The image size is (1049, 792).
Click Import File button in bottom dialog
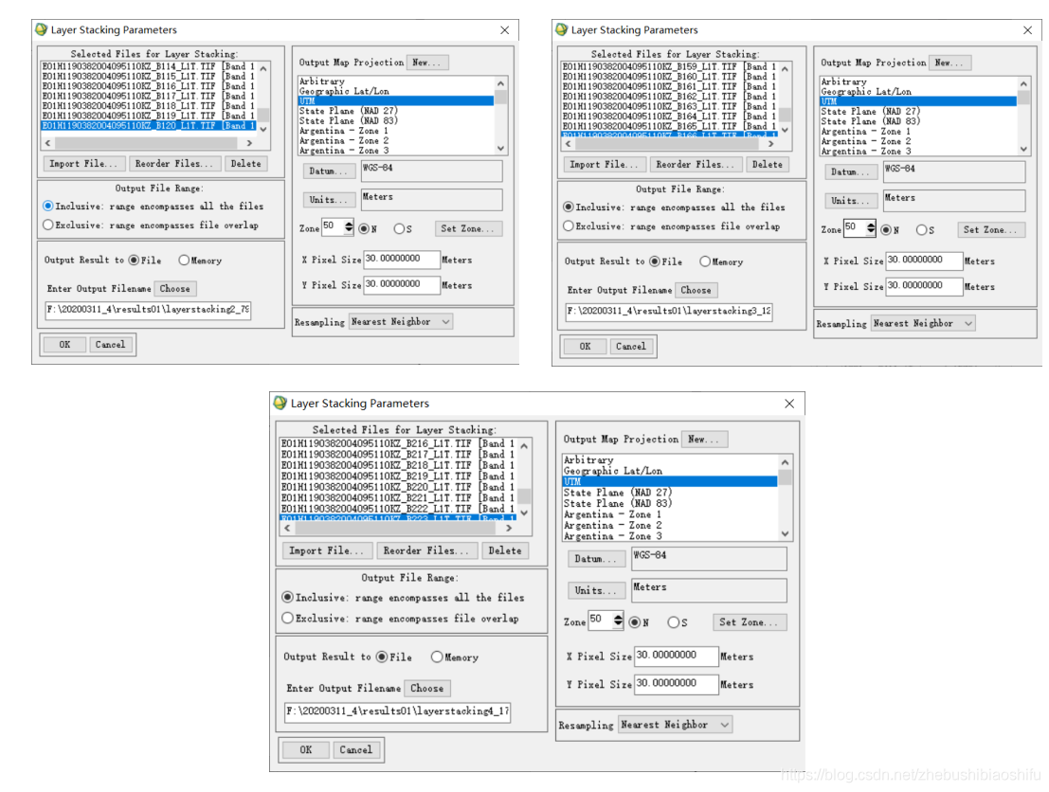[326, 550]
